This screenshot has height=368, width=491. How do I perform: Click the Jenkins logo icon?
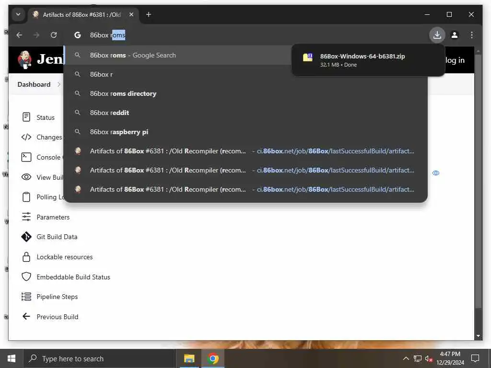[x=25, y=59]
